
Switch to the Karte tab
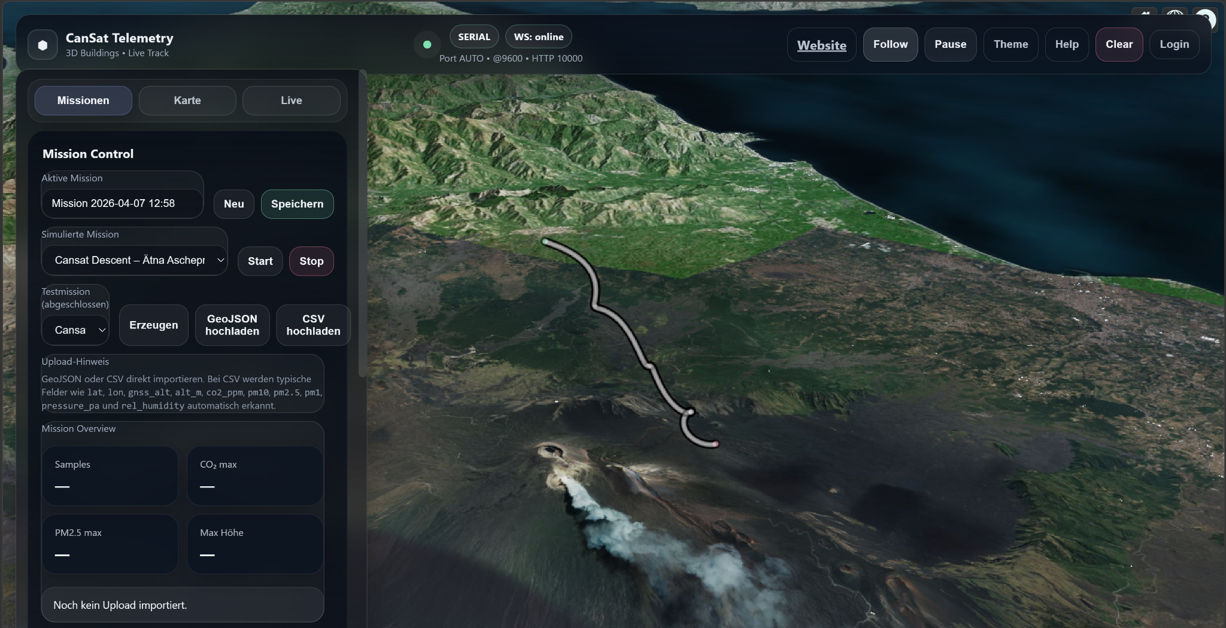[x=187, y=100]
